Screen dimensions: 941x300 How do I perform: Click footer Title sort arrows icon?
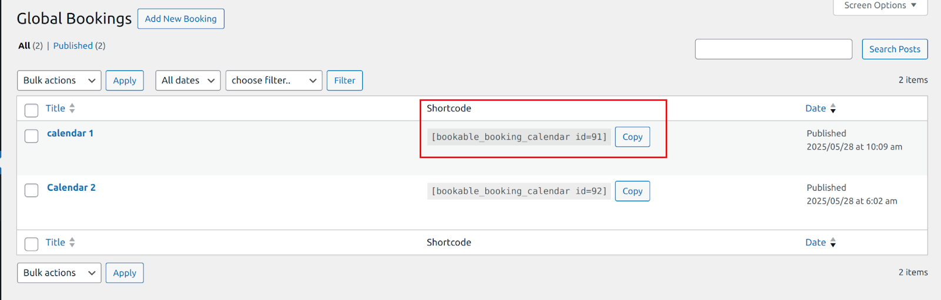72,242
